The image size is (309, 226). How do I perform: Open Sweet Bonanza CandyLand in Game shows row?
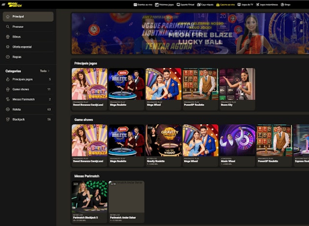click(89, 145)
